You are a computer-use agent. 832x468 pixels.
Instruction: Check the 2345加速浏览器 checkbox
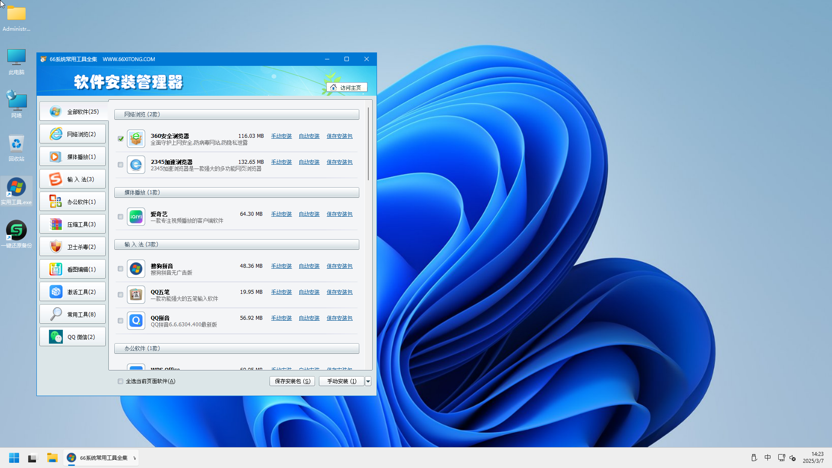coord(120,165)
